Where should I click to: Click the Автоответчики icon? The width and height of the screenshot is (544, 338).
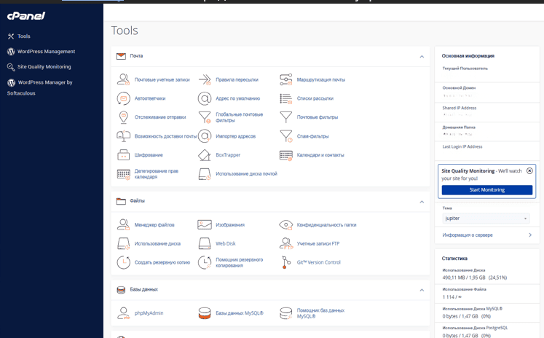tap(124, 98)
